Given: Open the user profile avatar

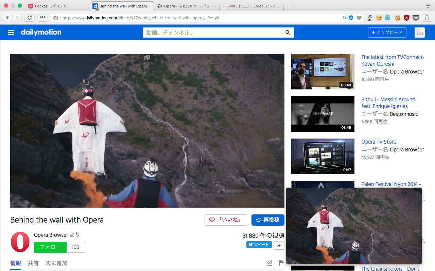Looking at the screenshot, I should [x=420, y=33].
